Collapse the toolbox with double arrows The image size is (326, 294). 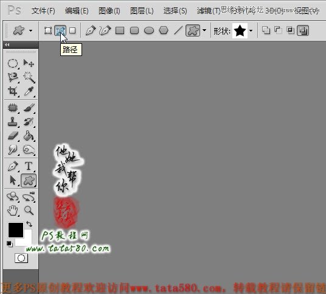point(7,44)
